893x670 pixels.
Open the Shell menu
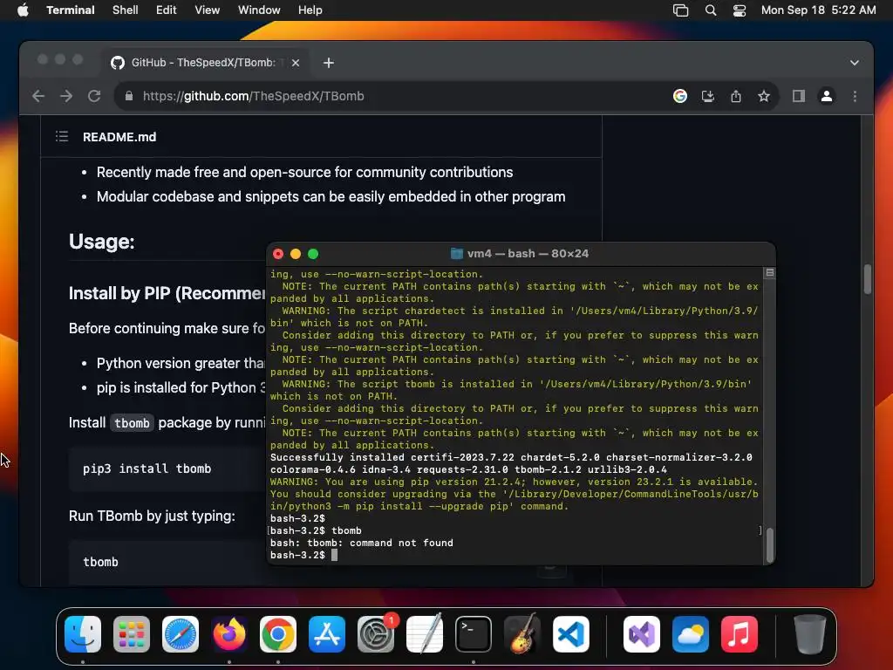pos(125,10)
